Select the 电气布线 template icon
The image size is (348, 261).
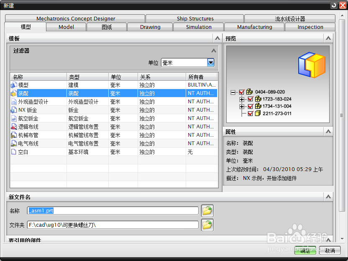[x=14, y=143]
